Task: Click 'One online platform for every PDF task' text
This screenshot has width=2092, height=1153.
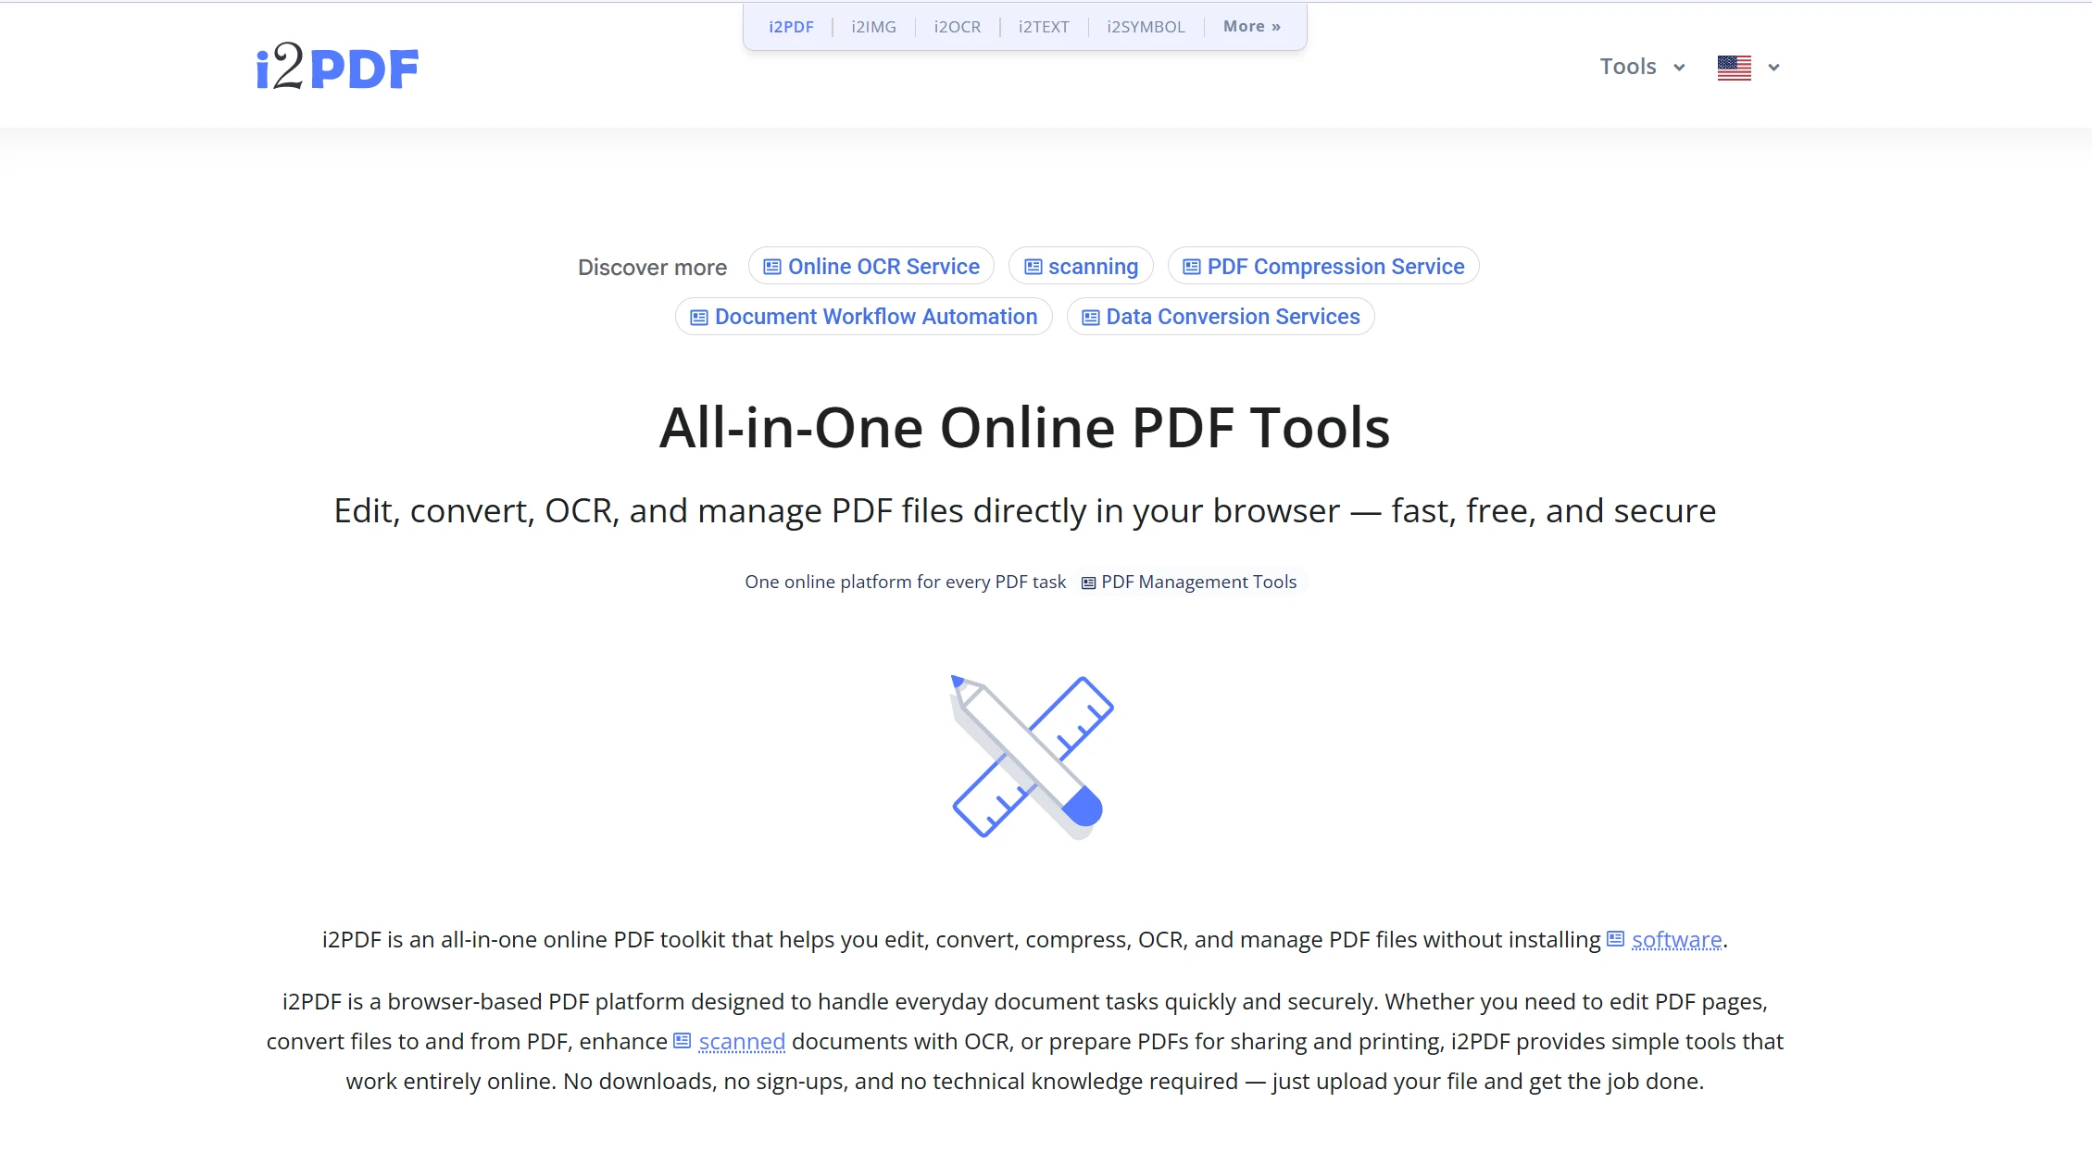Action: pos(905,582)
